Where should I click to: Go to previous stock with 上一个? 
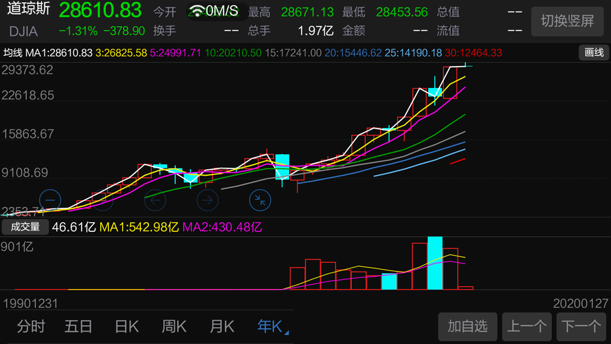click(x=527, y=326)
